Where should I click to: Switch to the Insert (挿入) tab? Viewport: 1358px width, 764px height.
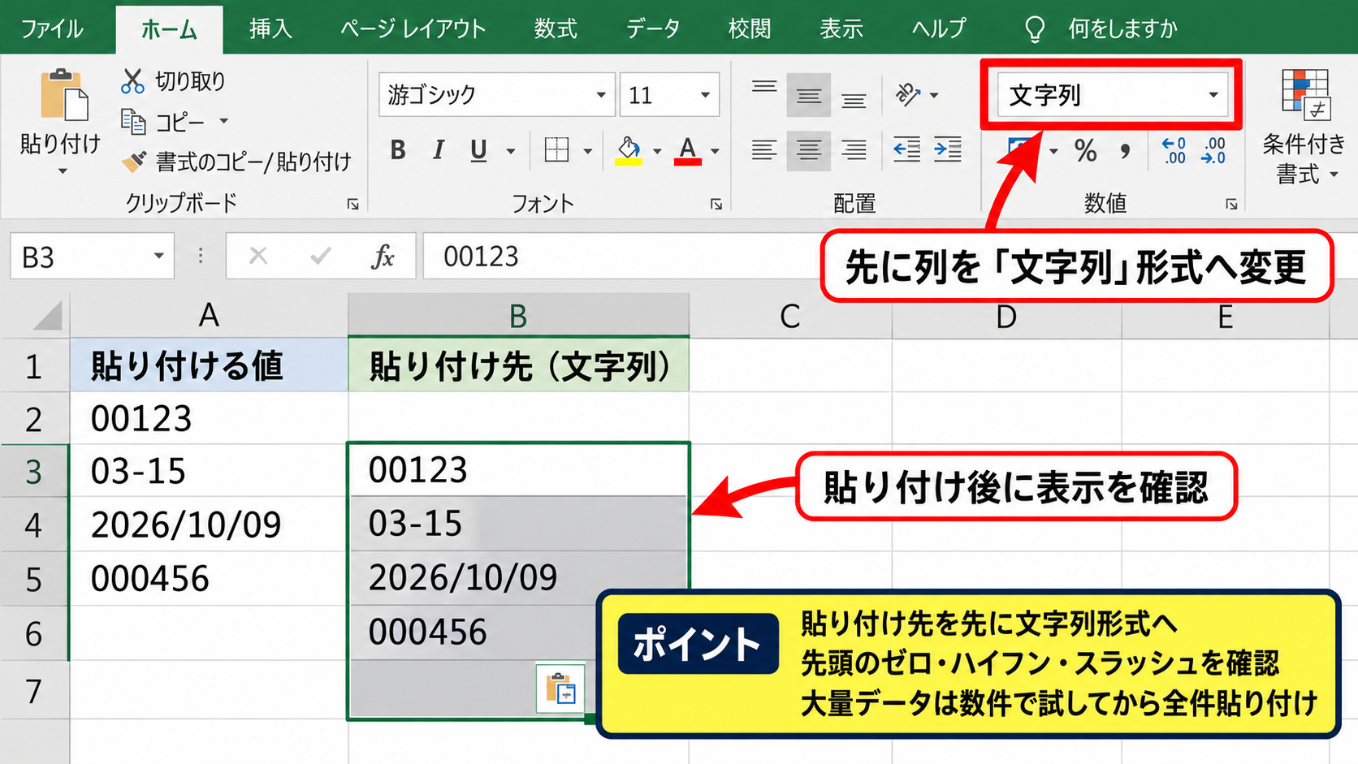pos(270,29)
